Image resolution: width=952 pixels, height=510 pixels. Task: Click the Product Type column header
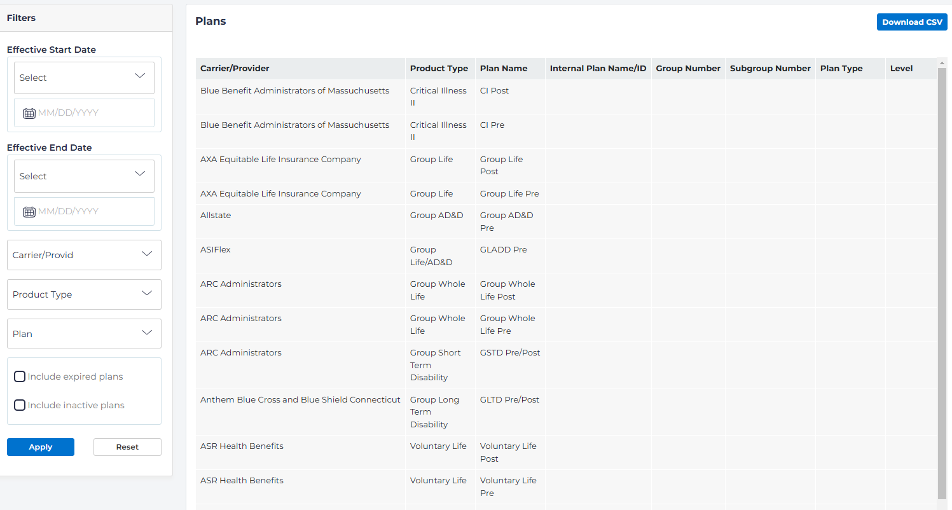[438, 69]
